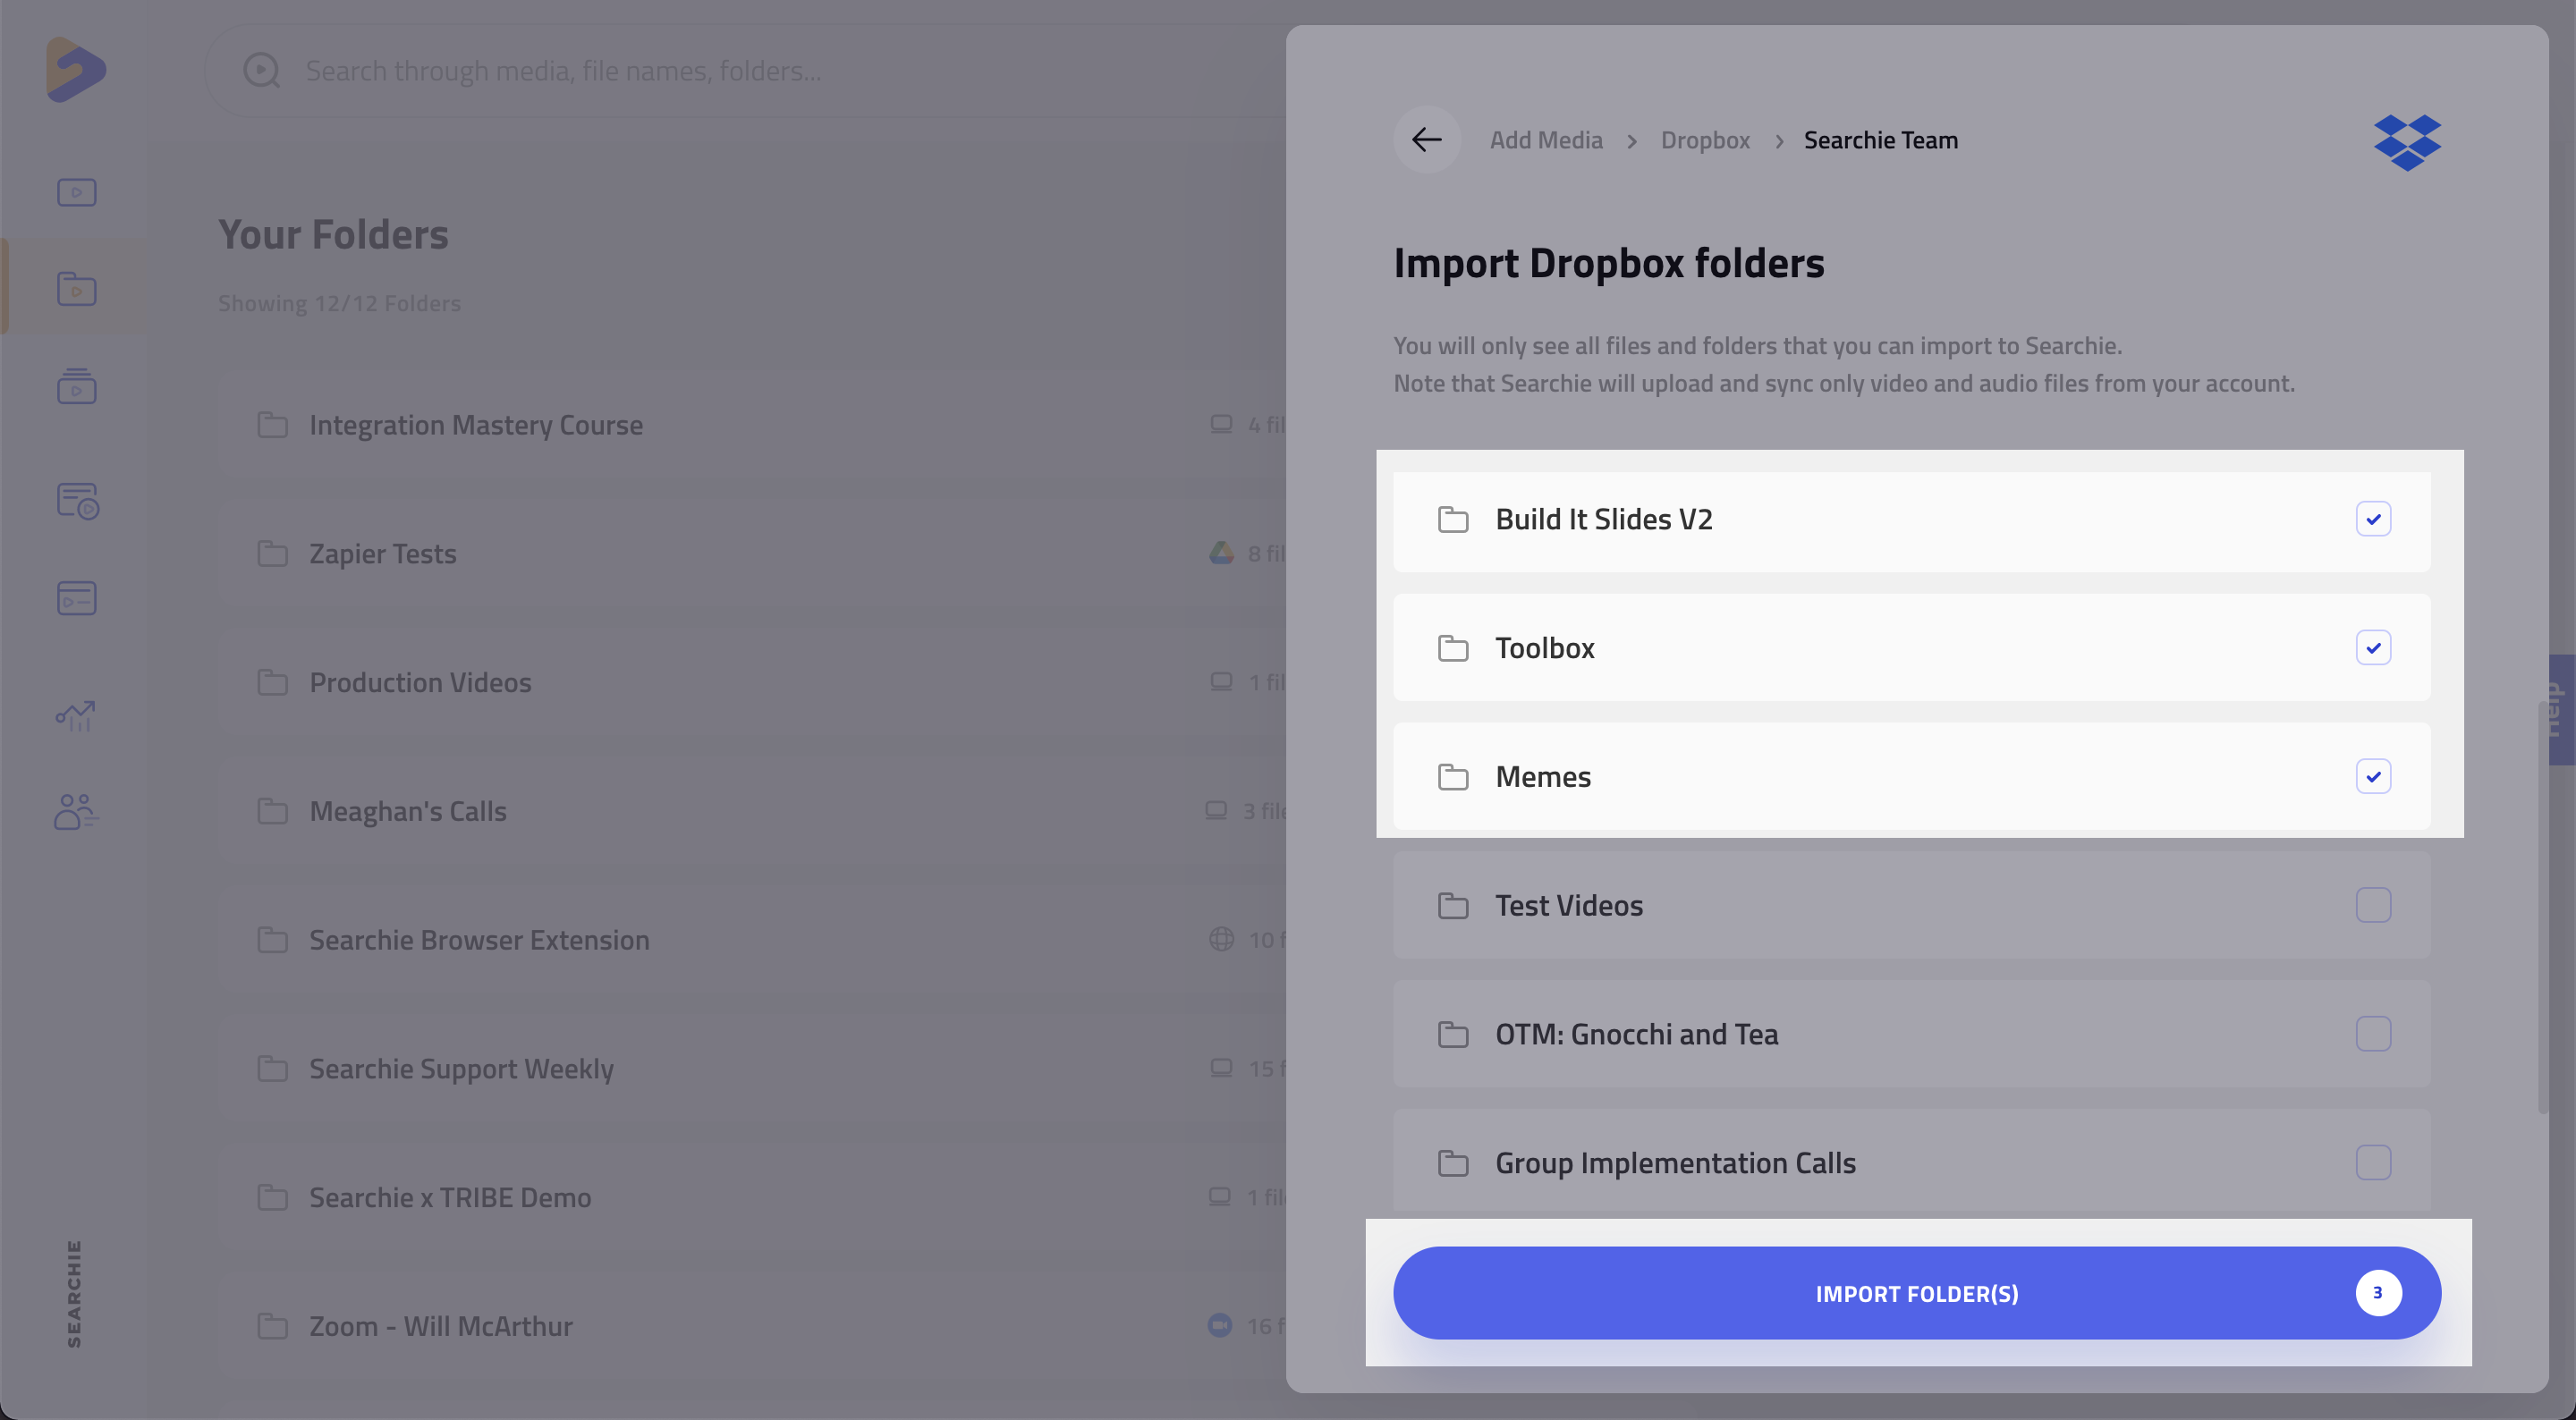Open Searchie Browser Extension folder
The height and width of the screenshot is (1420, 2576).
tap(752, 940)
